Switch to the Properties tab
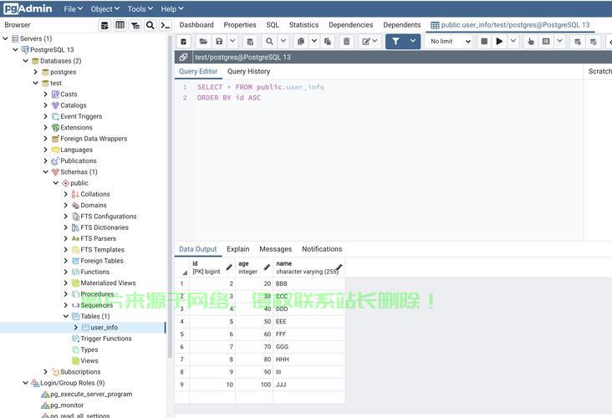This screenshot has height=418, width=612. (x=240, y=25)
